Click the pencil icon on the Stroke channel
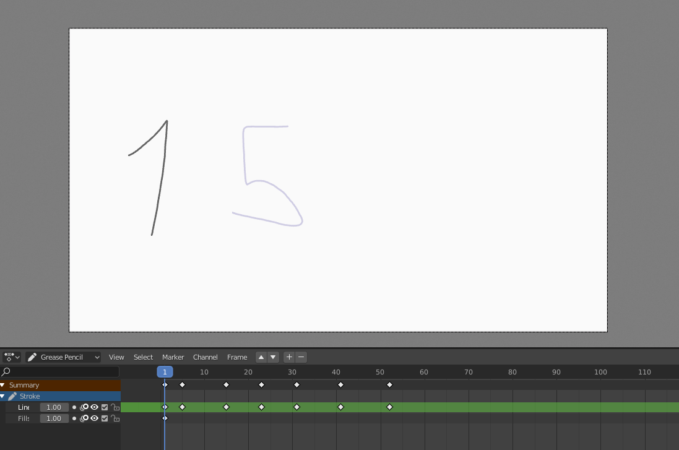679x450 pixels. pos(13,396)
